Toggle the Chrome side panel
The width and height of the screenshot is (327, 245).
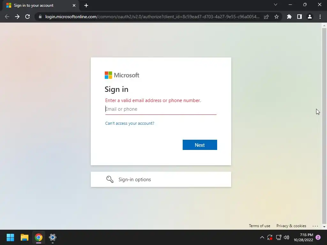point(300,17)
